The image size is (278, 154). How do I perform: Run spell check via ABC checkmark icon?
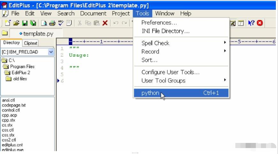click(61, 23)
